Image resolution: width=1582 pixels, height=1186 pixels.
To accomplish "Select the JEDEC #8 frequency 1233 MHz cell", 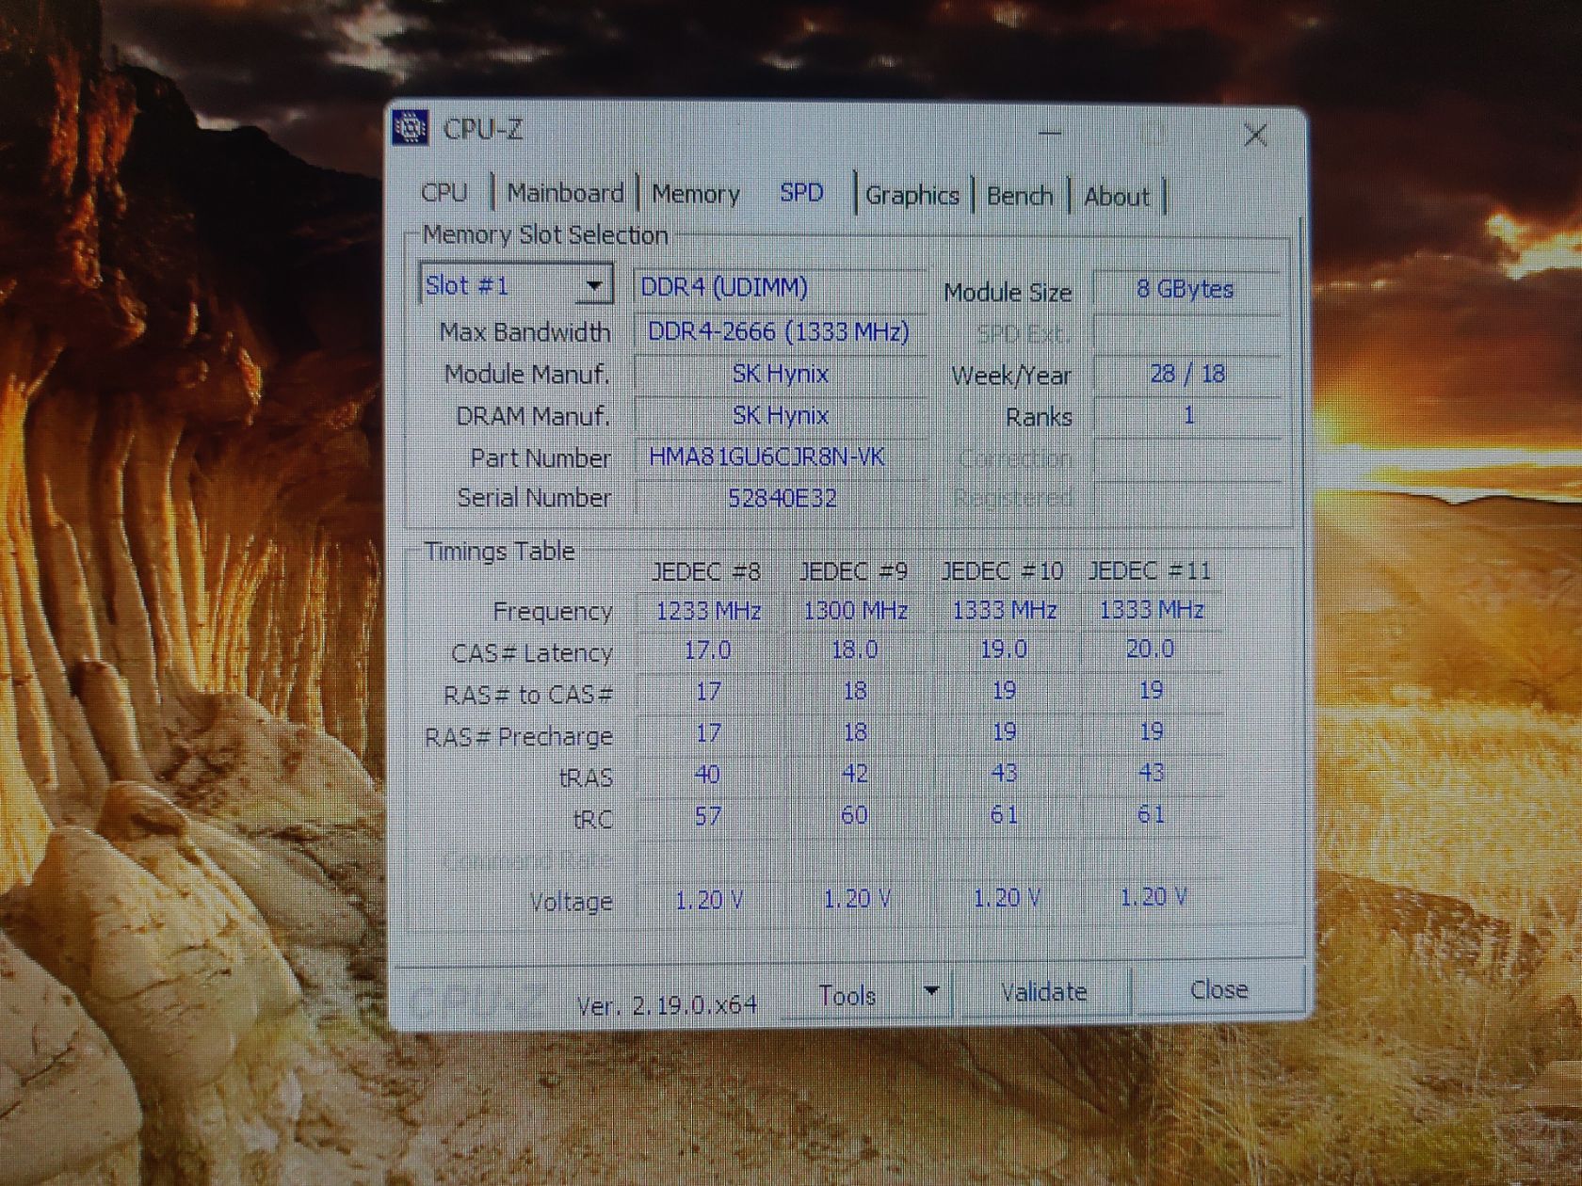I will pos(708,611).
